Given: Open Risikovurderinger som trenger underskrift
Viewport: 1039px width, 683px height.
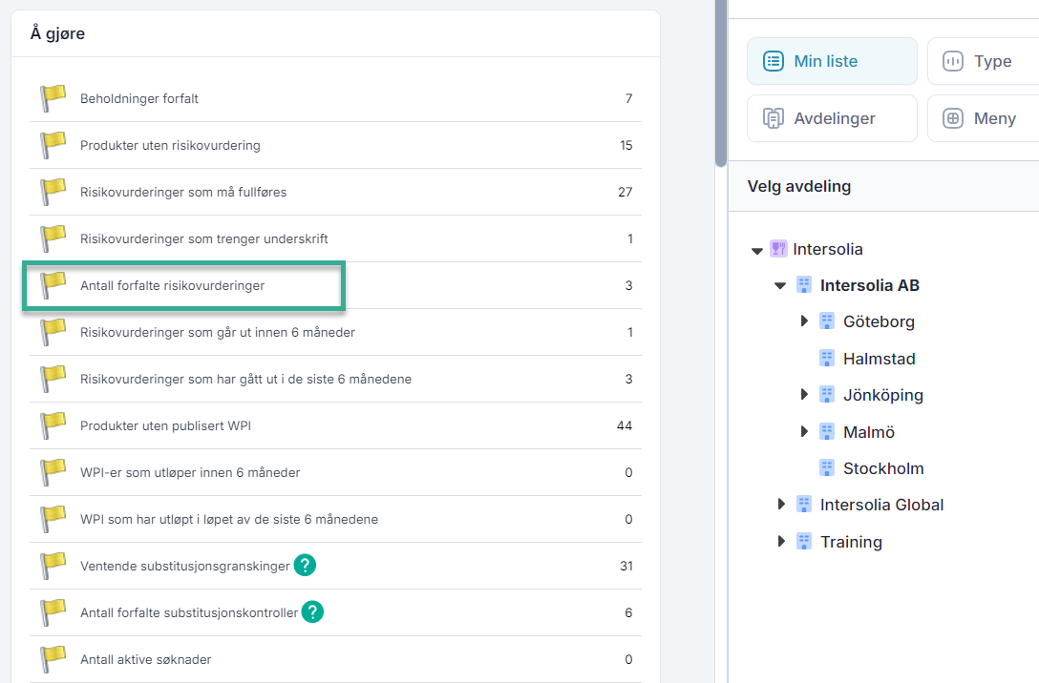Looking at the screenshot, I should [204, 238].
